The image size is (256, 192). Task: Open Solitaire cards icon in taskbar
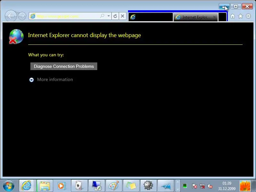79,186
